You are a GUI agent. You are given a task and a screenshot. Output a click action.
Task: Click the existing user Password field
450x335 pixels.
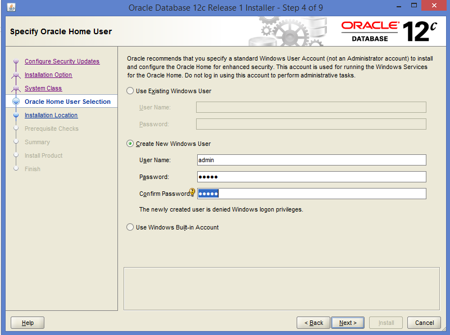click(311, 124)
